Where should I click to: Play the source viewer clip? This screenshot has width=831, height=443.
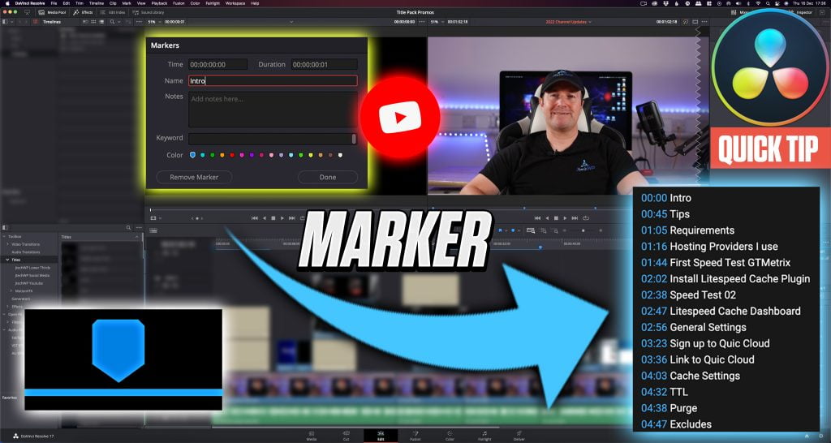(282, 217)
